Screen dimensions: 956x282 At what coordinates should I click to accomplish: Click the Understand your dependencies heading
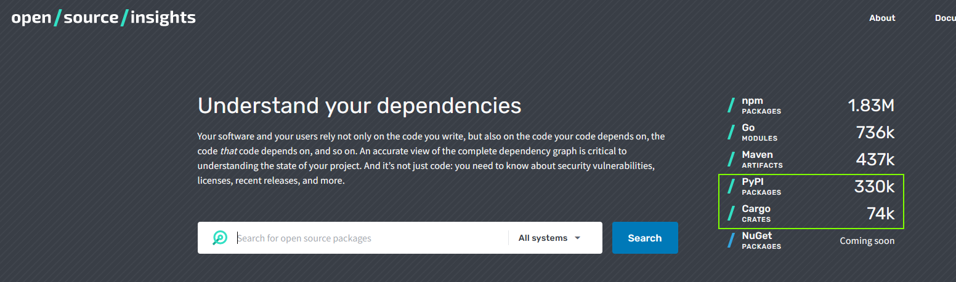(360, 106)
